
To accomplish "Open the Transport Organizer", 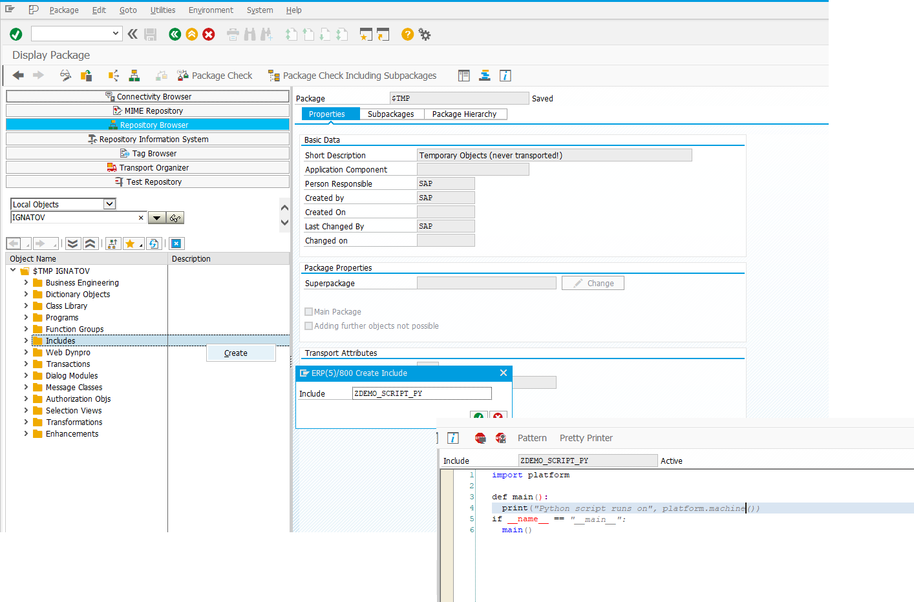I will point(147,167).
